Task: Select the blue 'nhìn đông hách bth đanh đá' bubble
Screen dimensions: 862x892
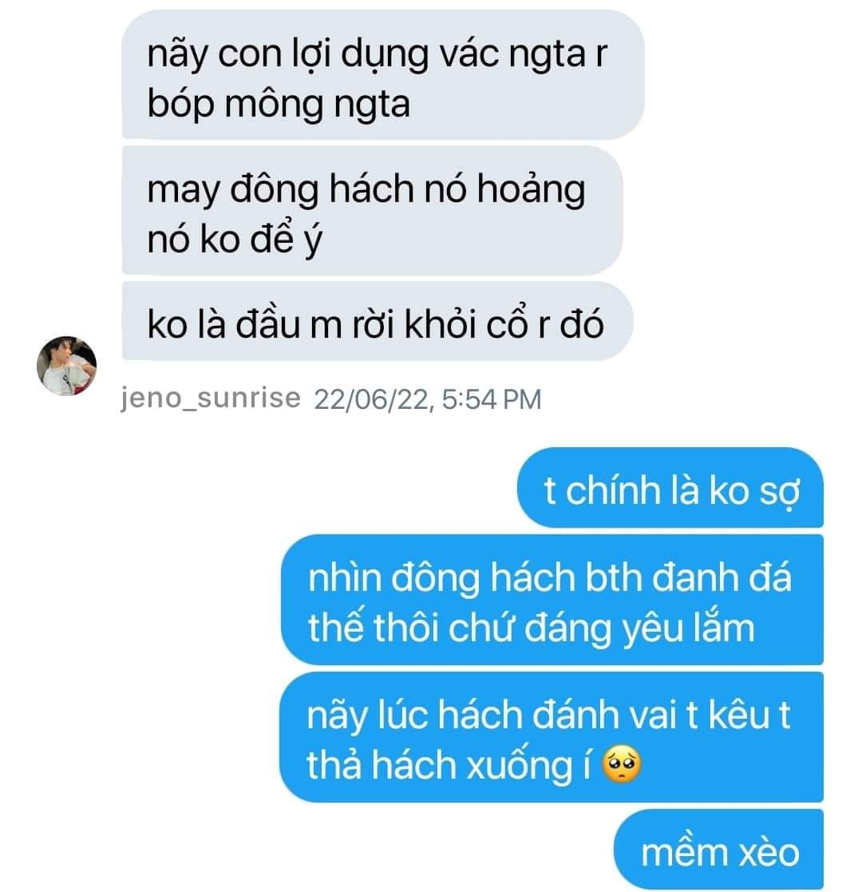Action: tap(552, 600)
